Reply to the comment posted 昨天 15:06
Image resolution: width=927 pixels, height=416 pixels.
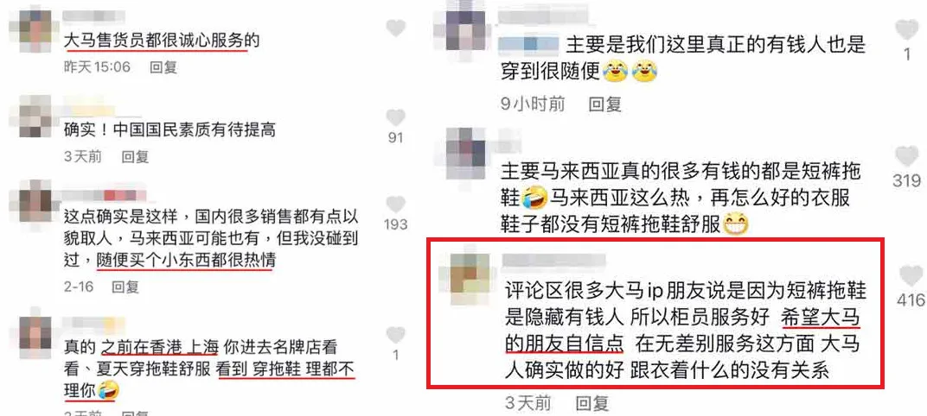point(163,67)
